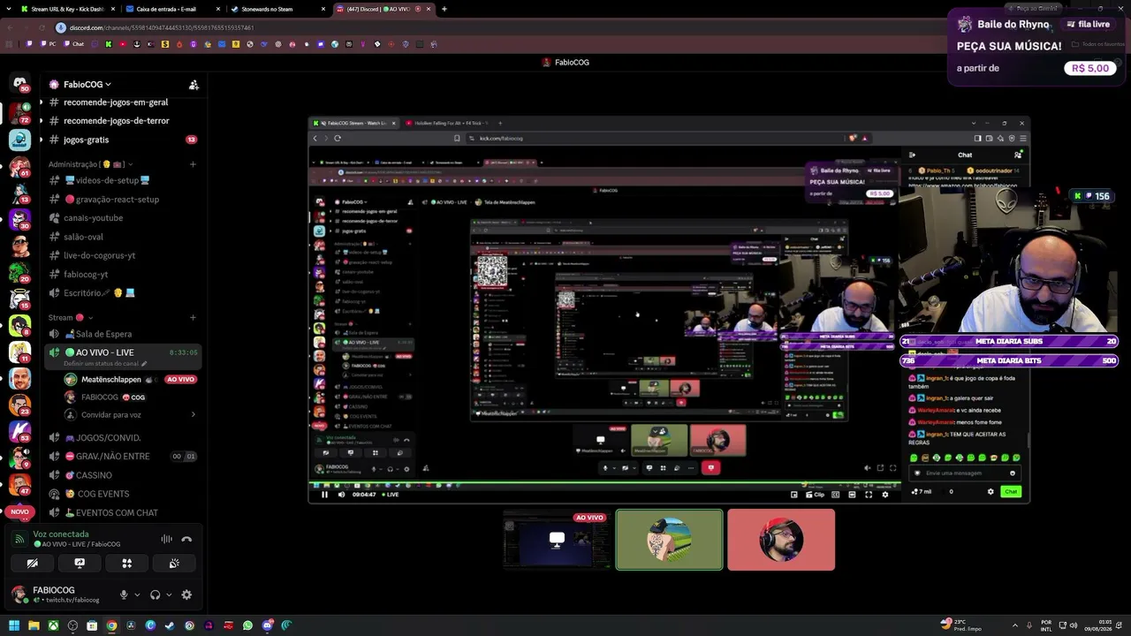Click the R$ 5,00 song request button
The image size is (1131, 636).
point(1090,68)
